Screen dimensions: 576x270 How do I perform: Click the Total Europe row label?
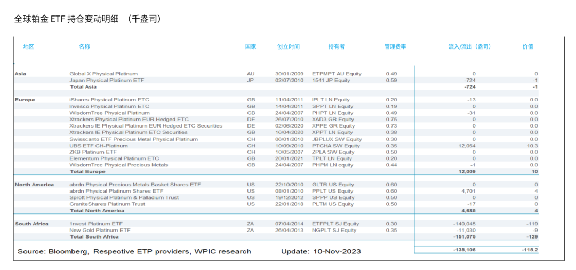(87, 171)
